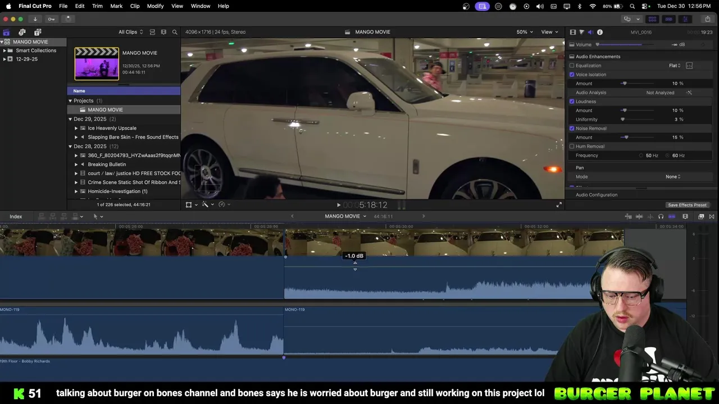Open the Effects browser icon
Screen dimensions: 719x404
tap(701, 217)
